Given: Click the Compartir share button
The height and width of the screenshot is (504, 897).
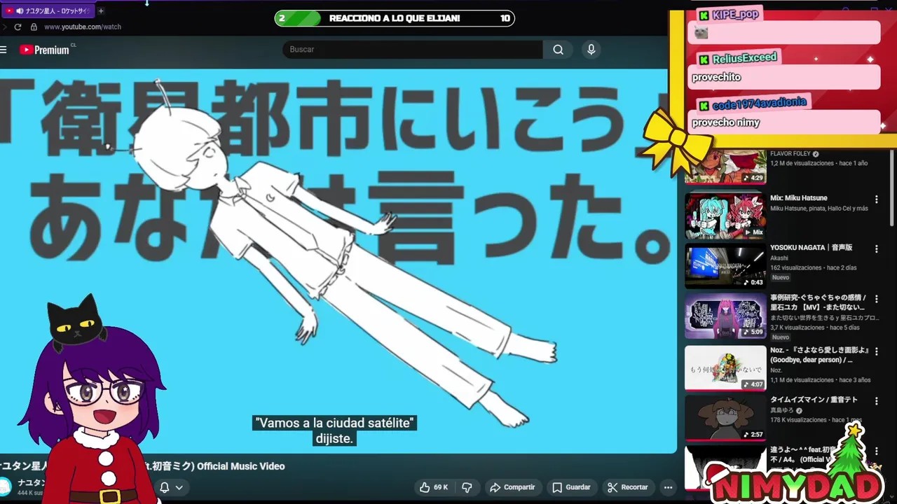Looking at the screenshot, I should pos(512,487).
